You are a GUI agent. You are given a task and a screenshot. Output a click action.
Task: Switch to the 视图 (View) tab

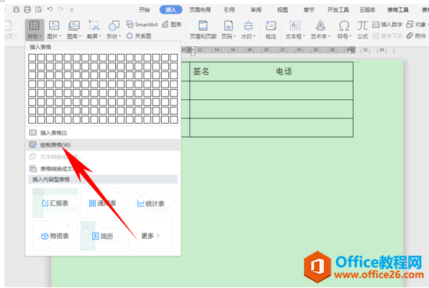point(282,10)
